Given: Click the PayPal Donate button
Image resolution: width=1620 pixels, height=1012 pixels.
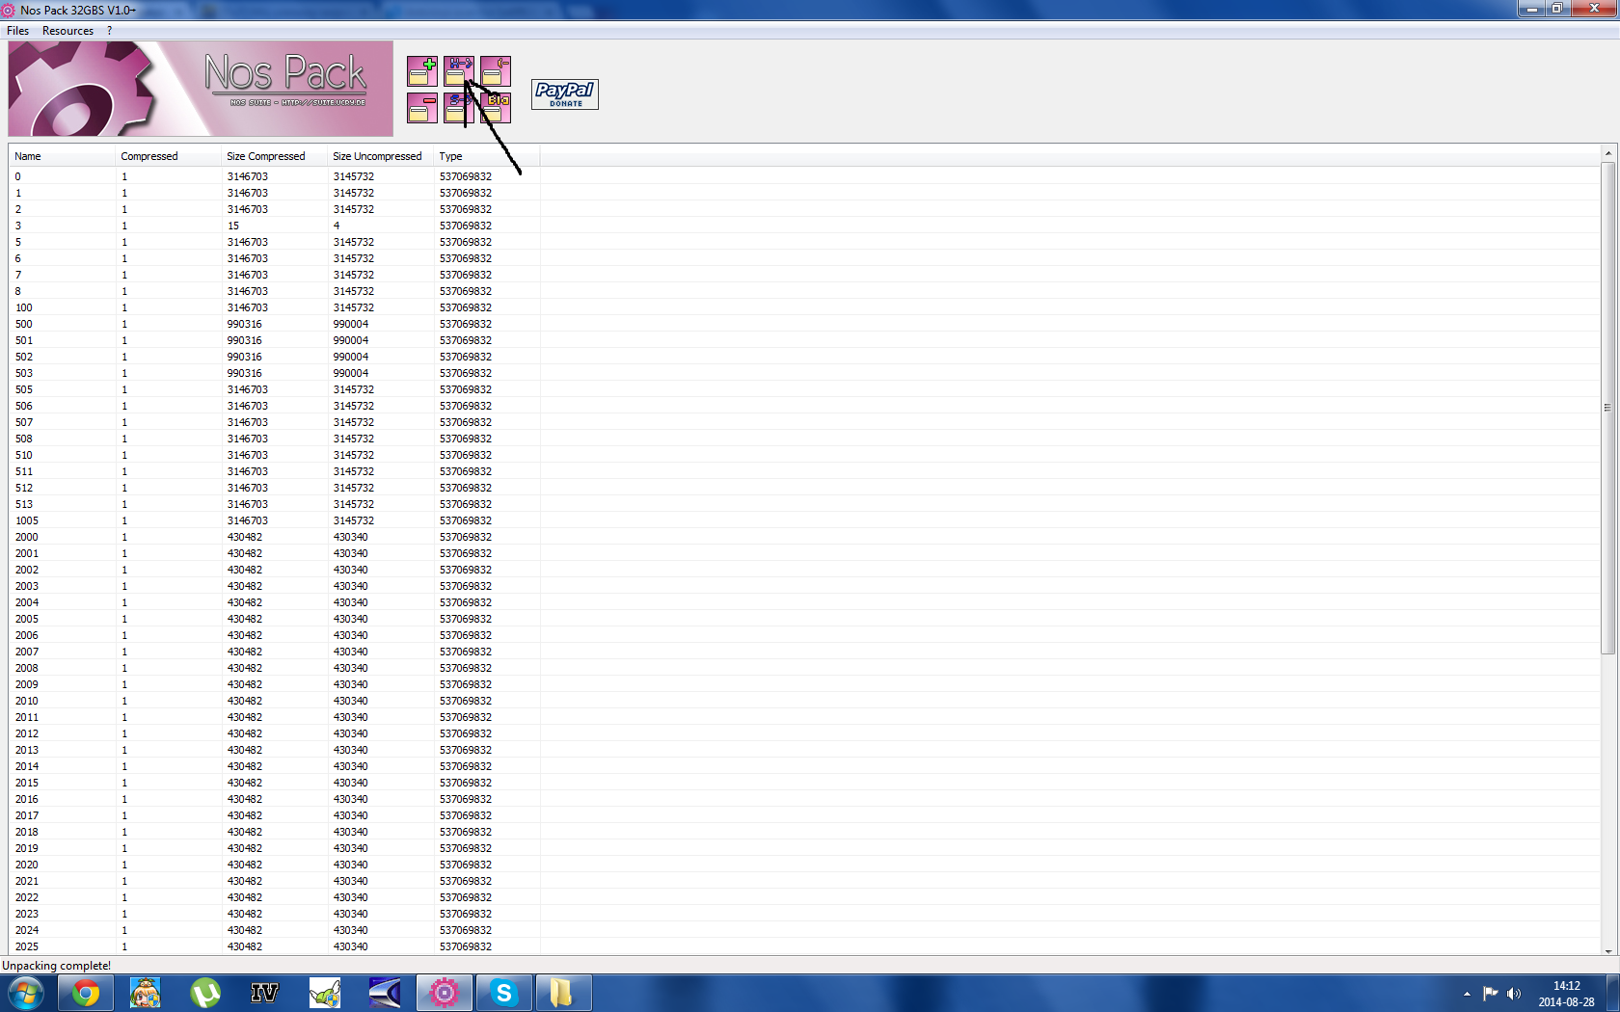Looking at the screenshot, I should coord(565,94).
